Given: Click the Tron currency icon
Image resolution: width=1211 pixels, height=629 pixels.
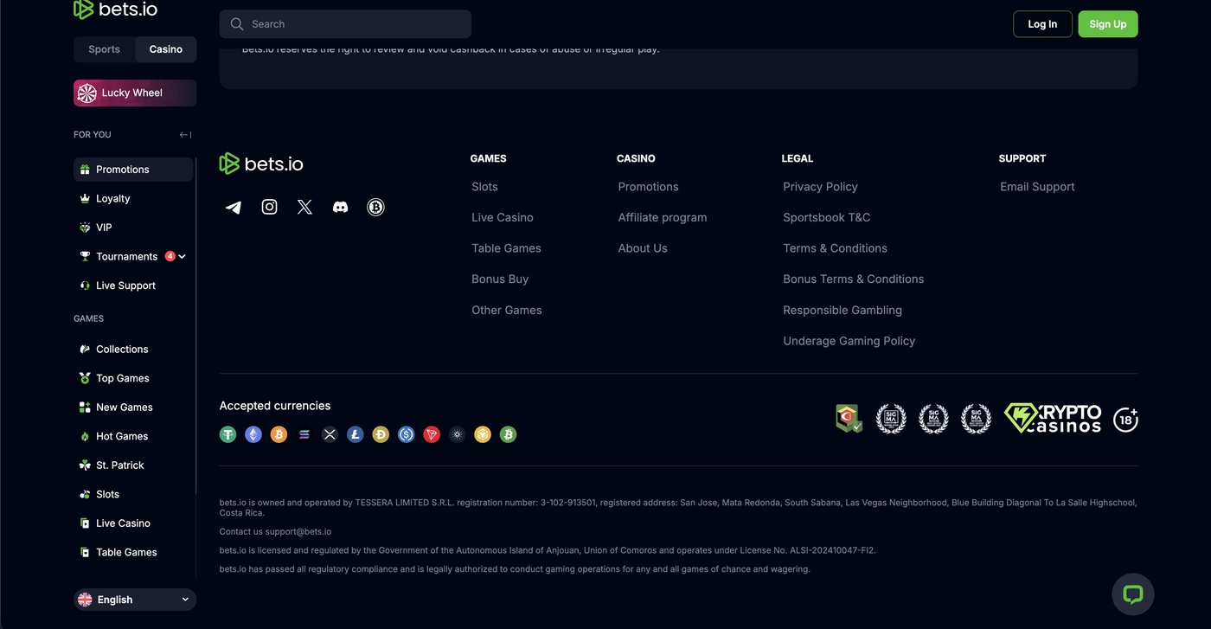Looking at the screenshot, I should [432, 434].
